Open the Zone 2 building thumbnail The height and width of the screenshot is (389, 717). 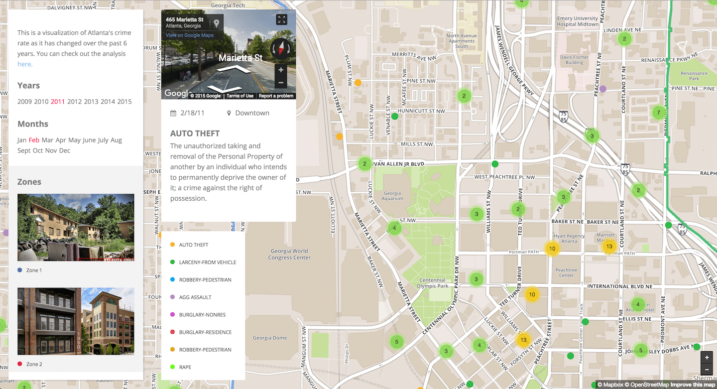coord(76,321)
